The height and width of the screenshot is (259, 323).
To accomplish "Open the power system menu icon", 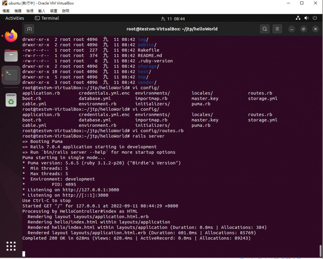I will coord(315,18).
